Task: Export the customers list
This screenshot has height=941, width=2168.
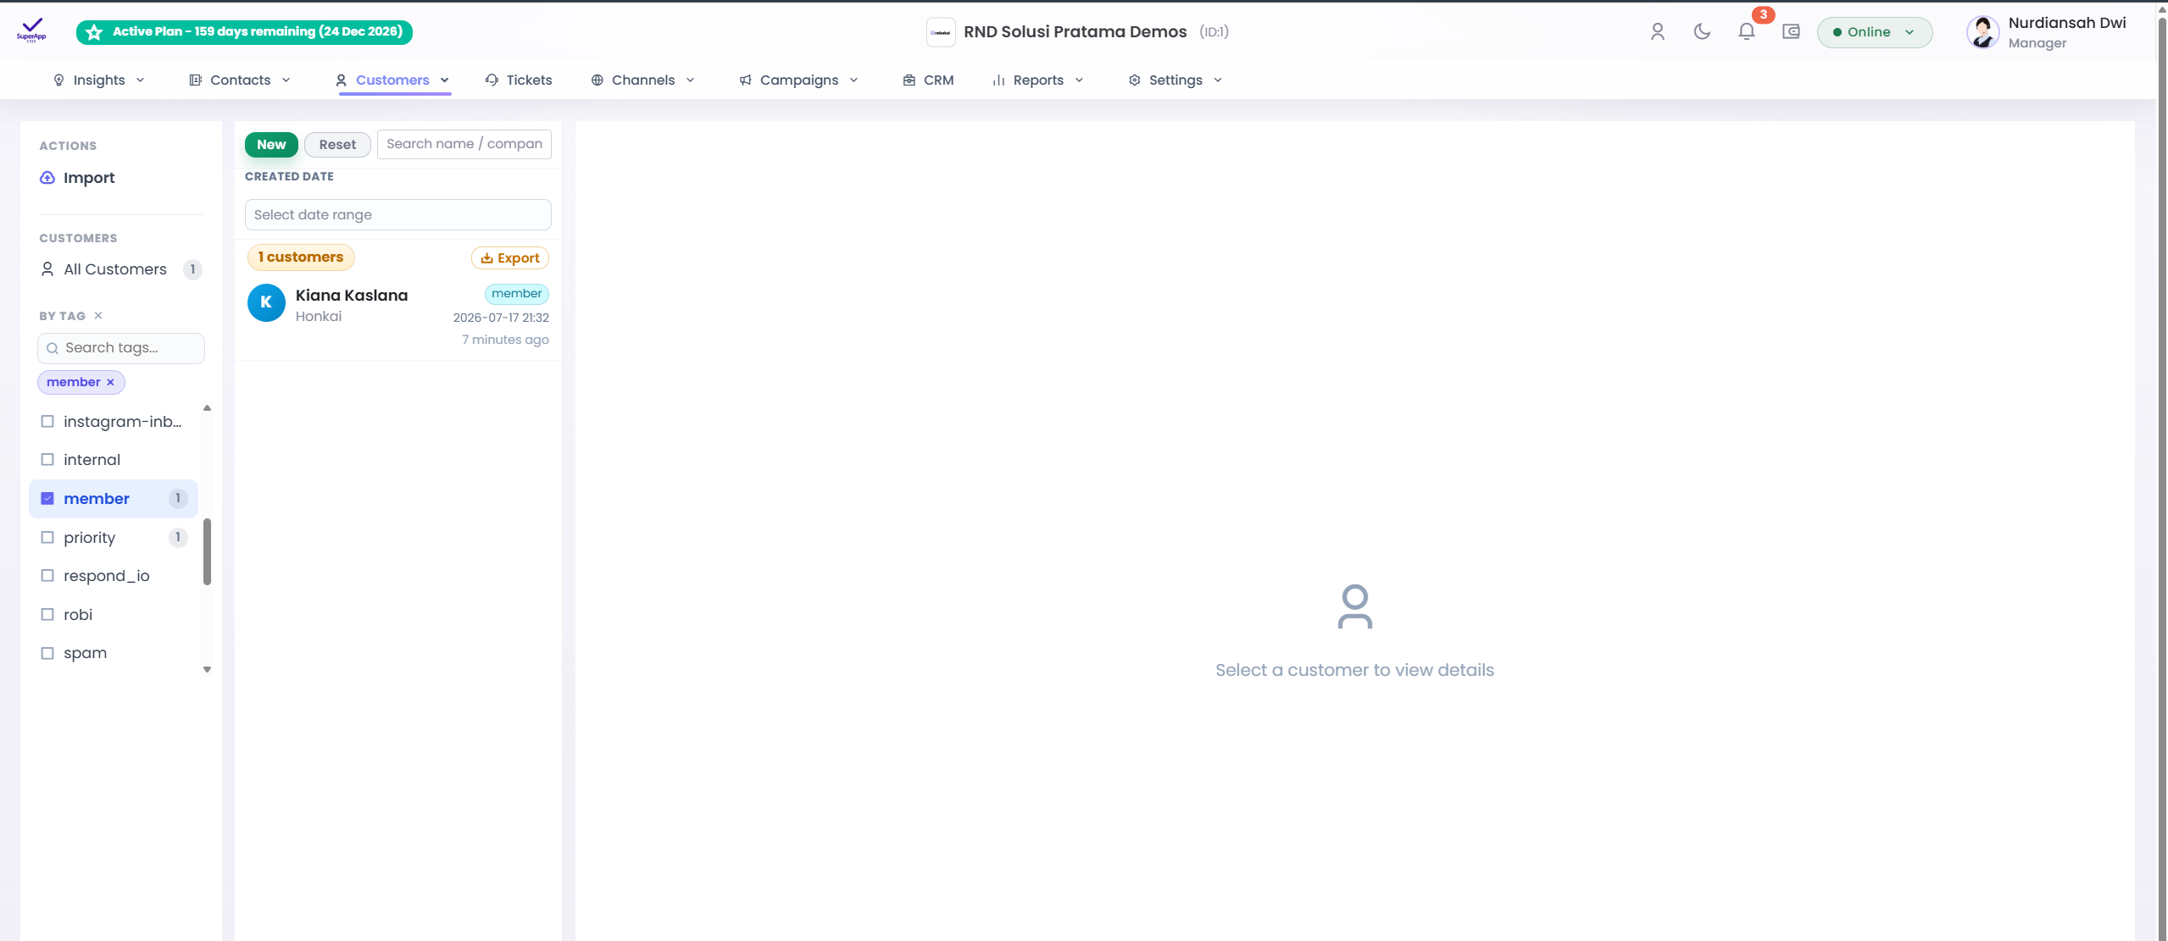Action: point(510,258)
